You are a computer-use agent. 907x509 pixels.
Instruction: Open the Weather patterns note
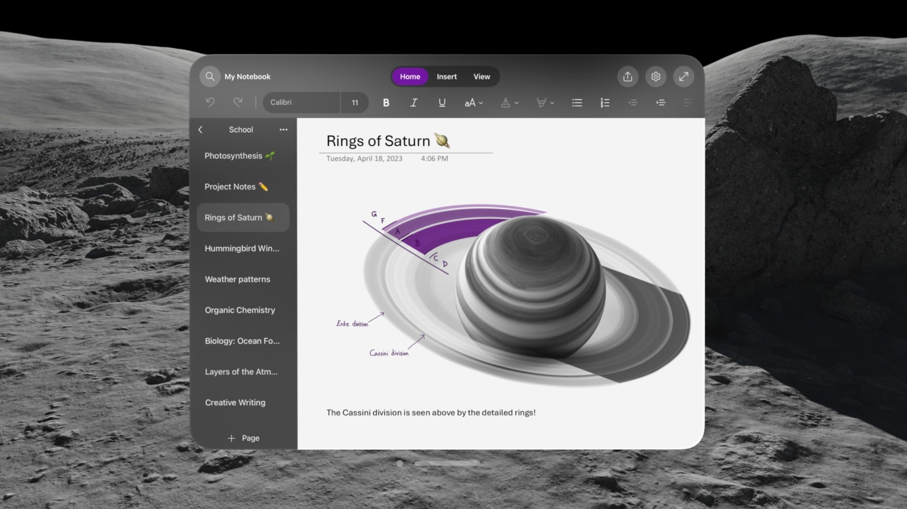coord(237,279)
